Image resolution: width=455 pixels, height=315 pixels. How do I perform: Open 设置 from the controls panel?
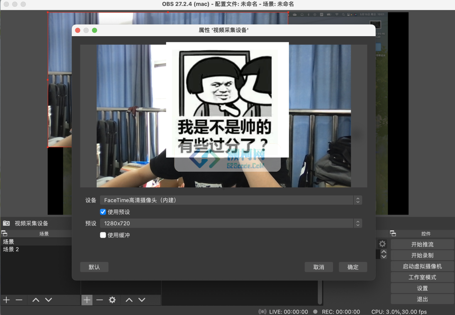[x=422, y=288]
